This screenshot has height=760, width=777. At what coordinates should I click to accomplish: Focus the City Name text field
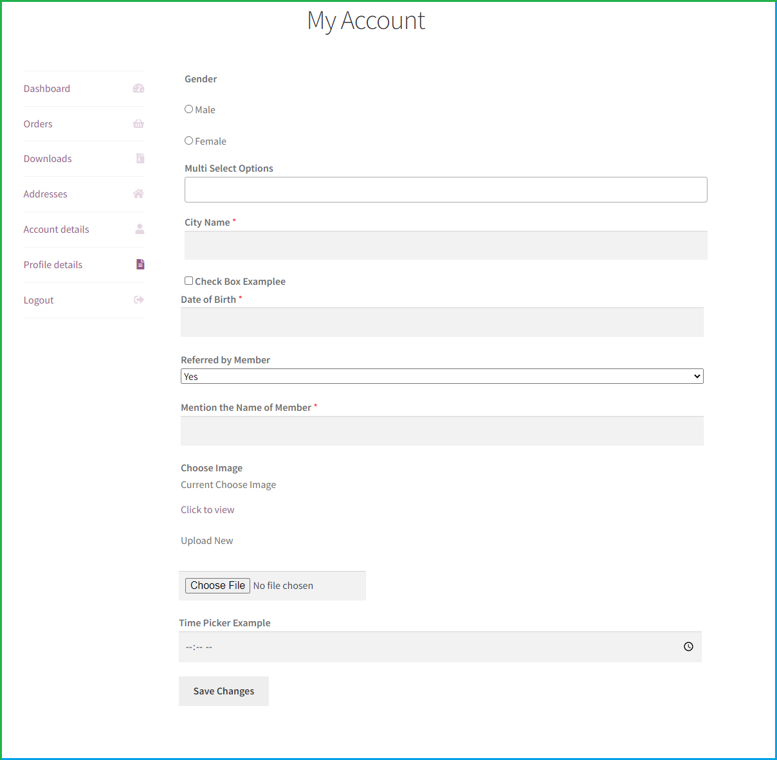[446, 246]
